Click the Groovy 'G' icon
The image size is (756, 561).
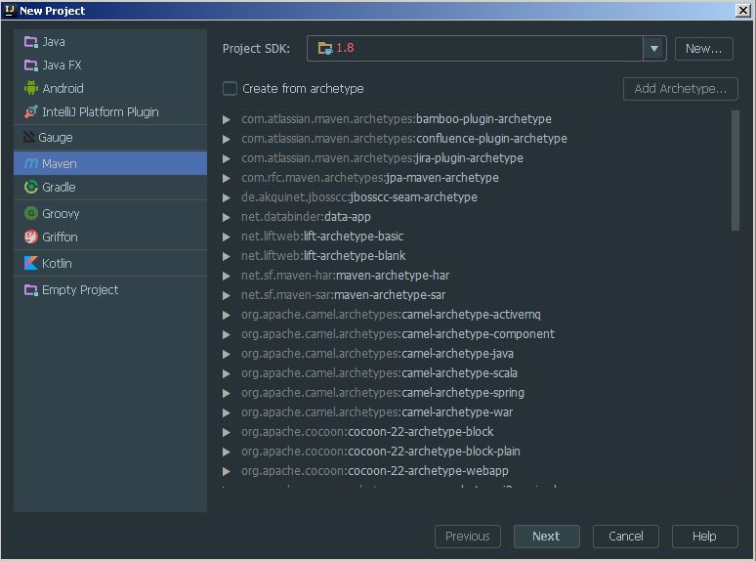coord(31,213)
